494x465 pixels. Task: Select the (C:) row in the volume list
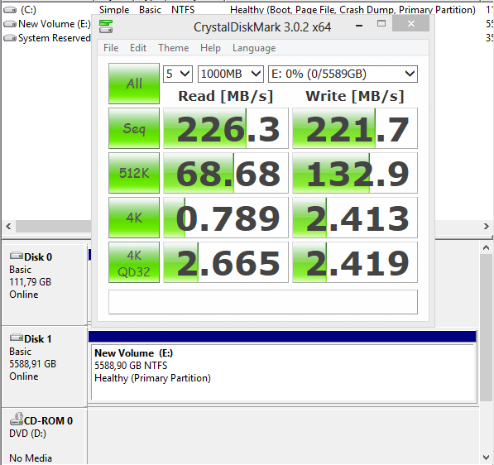click(x=247, y=10)
